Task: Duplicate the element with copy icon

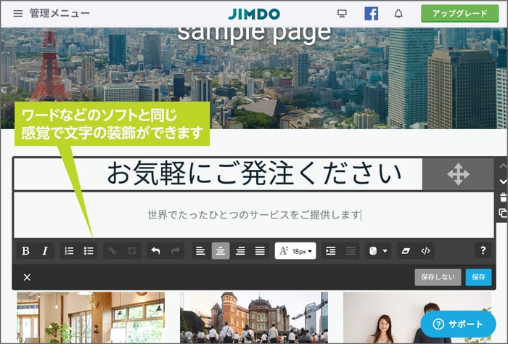Action: tap(503, 213)
